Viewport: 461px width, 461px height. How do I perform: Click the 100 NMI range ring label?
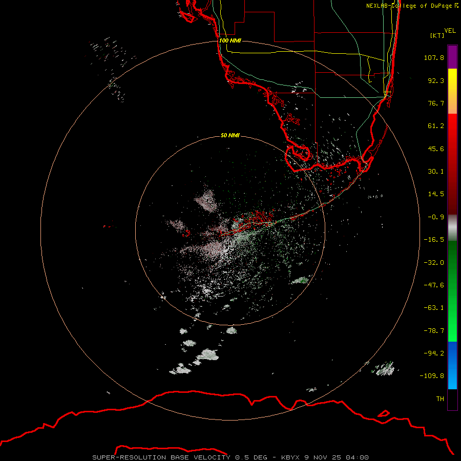(230, 40)
